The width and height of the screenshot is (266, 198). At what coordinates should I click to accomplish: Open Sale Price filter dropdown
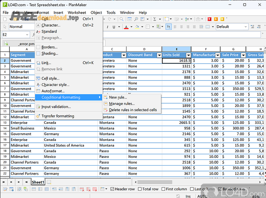point(244,55)
